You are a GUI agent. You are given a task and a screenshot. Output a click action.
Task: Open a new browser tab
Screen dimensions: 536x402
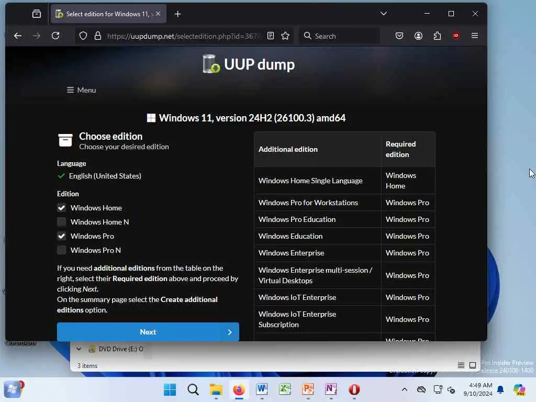coord(178,14)
